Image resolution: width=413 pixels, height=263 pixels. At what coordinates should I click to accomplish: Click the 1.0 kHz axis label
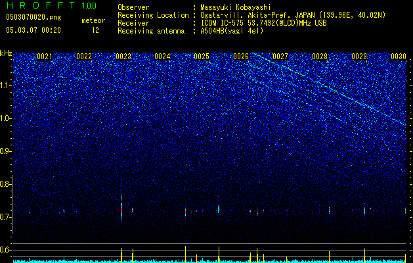tap(5, 118)
